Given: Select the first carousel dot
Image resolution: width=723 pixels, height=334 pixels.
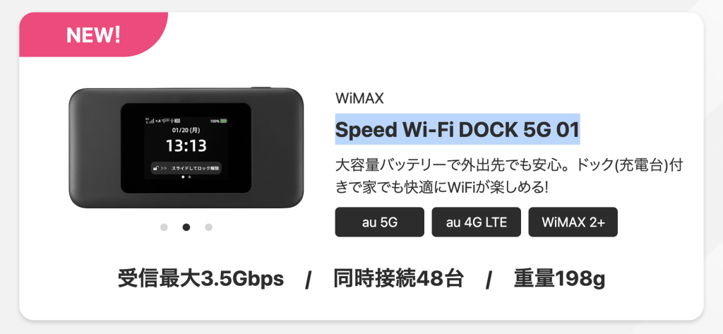Looking at the screenshot, I should [164, 227].
